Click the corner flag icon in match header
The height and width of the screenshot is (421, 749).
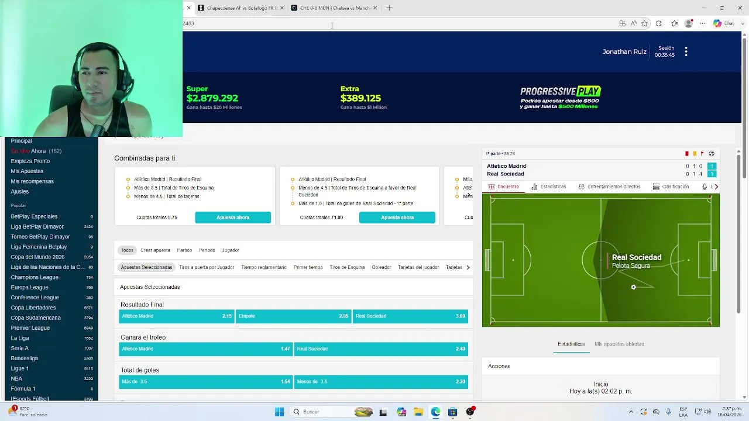tap(702, 154)
